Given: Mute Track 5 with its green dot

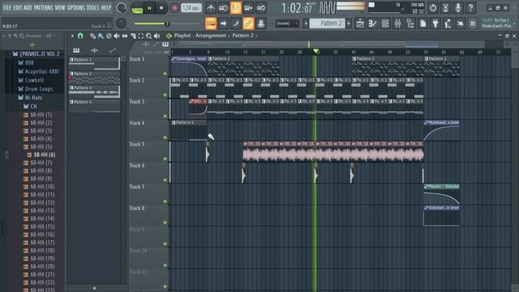Looking at the screenshot, I should coord(165,159).
